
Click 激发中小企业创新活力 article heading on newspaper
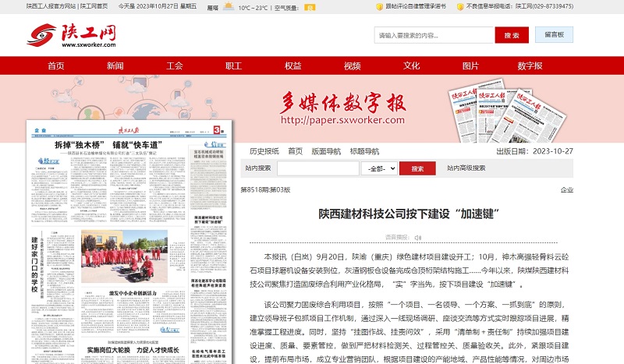point(133,293)
